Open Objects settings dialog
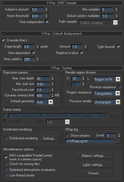This screenshot has height=182, width=124. tap(94, 156)
